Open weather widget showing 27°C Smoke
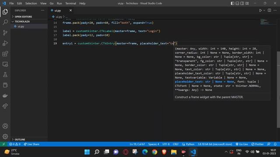The height and width of the screenshot is (157, 280). click(12, 152)
